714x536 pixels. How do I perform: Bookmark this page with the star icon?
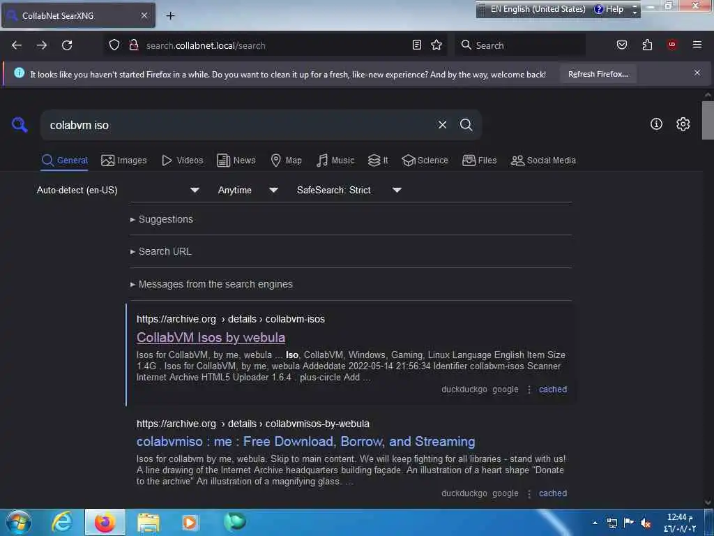[x=436, y=45]
